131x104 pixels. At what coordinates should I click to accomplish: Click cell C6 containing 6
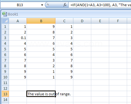tap(64, 55)
